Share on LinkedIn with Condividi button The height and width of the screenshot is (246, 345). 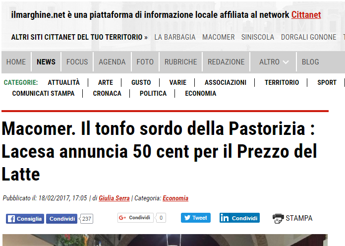click(239, 218)
